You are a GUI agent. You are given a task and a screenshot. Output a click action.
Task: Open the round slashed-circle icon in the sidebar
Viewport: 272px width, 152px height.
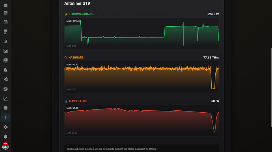point(6,89)
